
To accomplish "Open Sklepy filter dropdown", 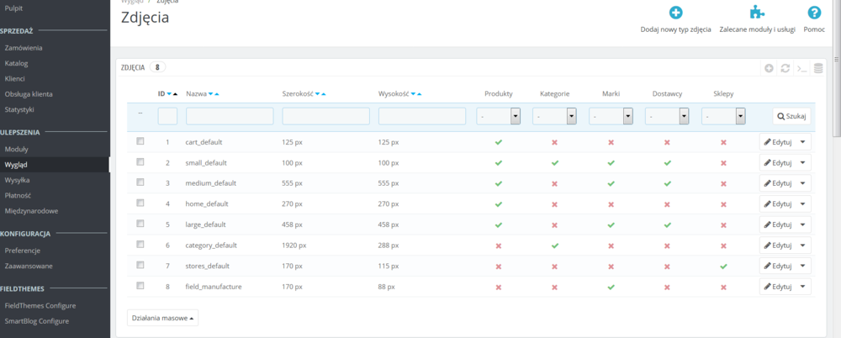I will (723, 116).
